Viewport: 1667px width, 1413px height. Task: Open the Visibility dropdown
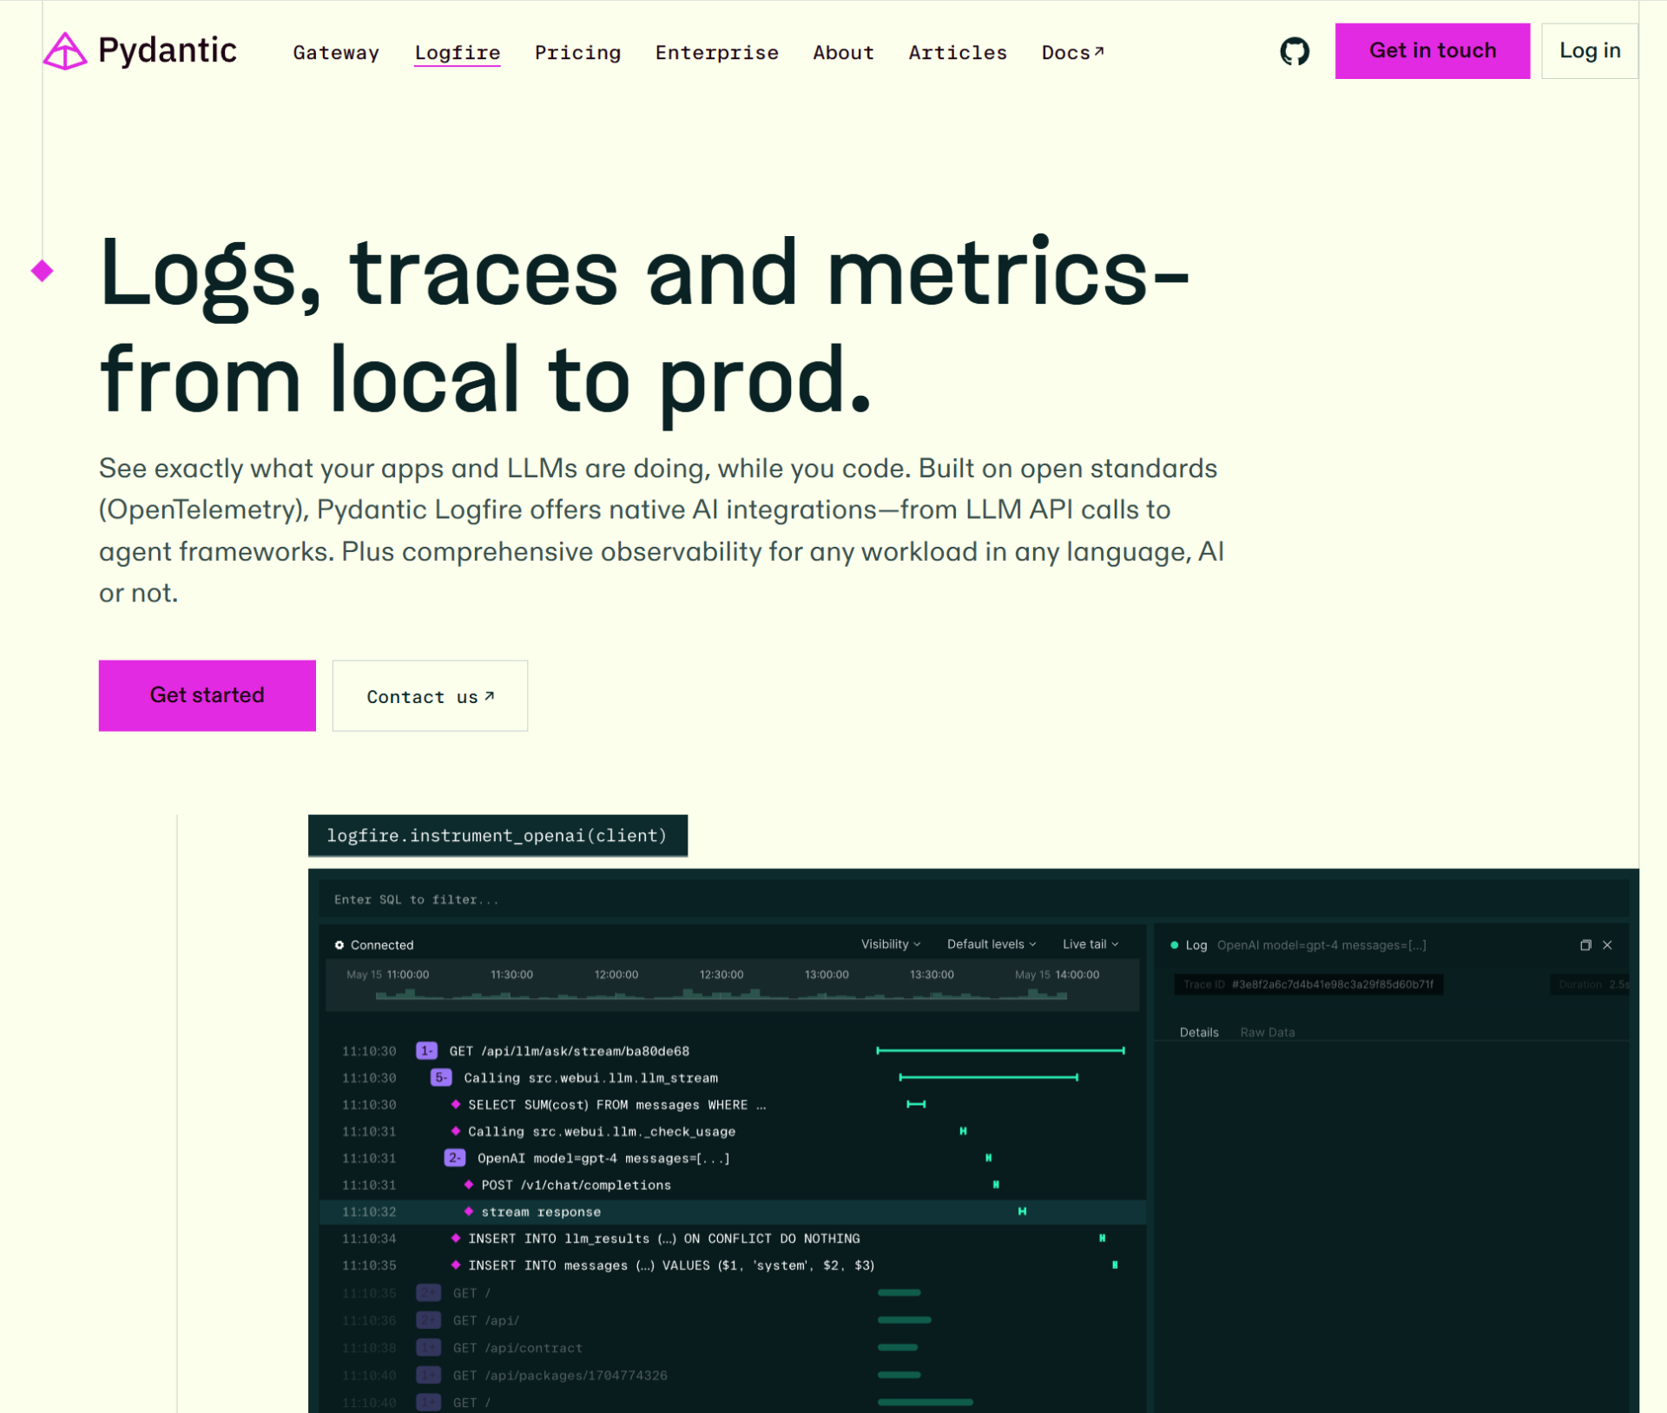click(890, 944)
